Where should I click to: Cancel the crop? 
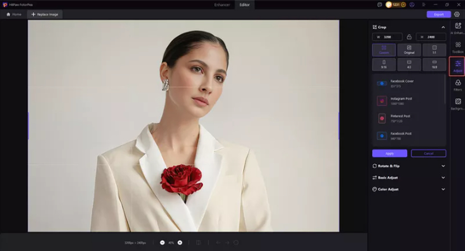(x=429, y=153)
